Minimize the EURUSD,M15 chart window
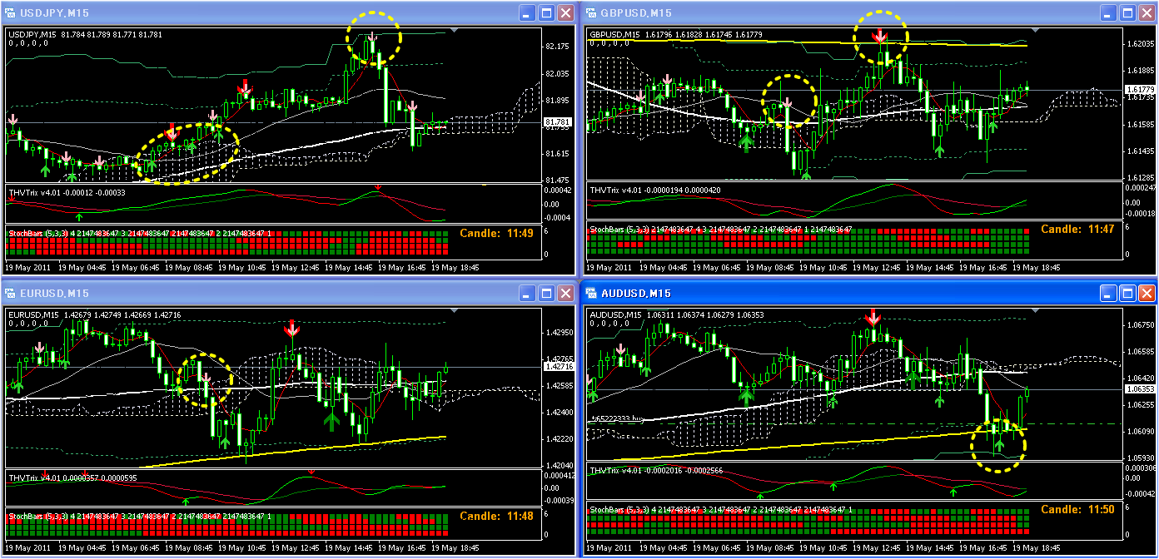This screenshot has width=1159, height=559. click(x=527, y=294)
